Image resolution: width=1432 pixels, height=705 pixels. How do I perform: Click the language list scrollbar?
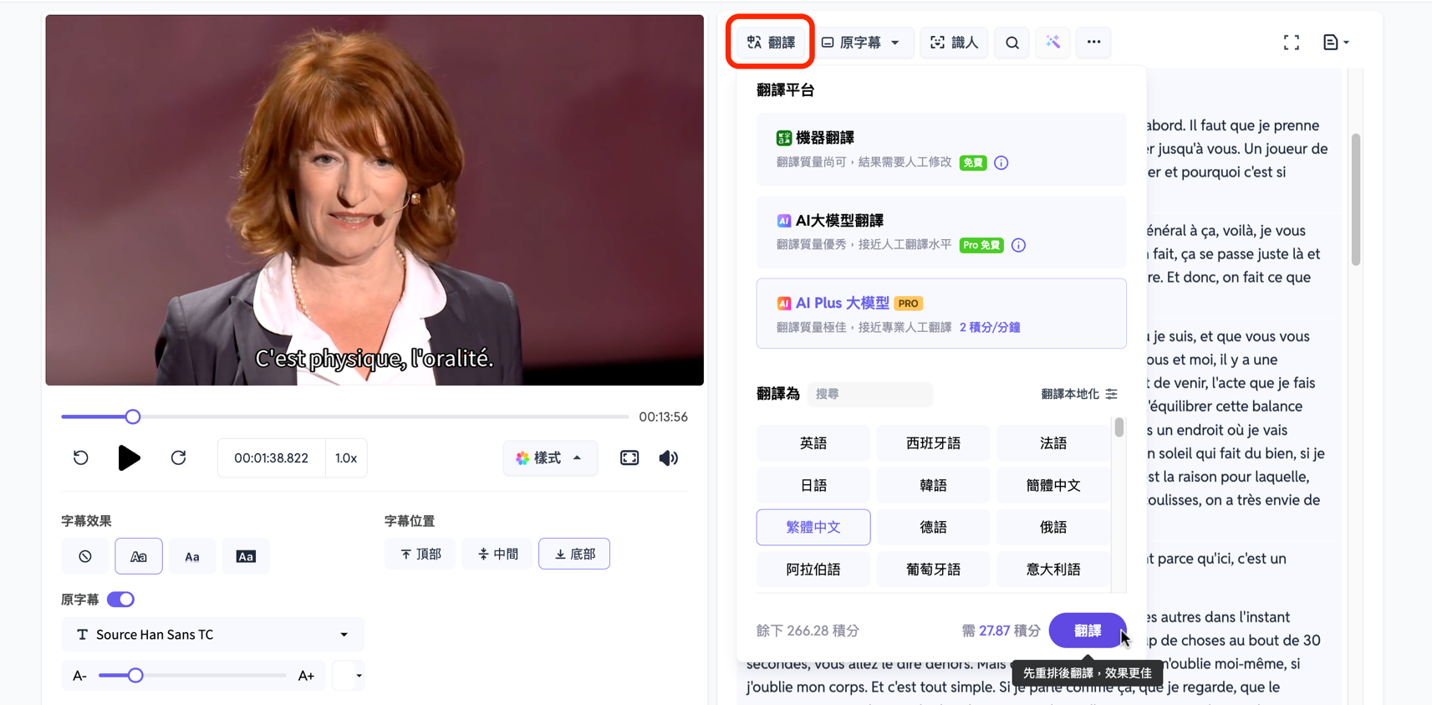click(1119, 427)
